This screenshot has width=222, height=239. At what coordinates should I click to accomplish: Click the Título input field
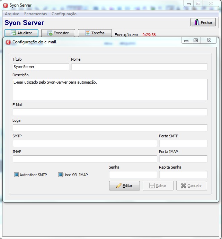point(41,67)
